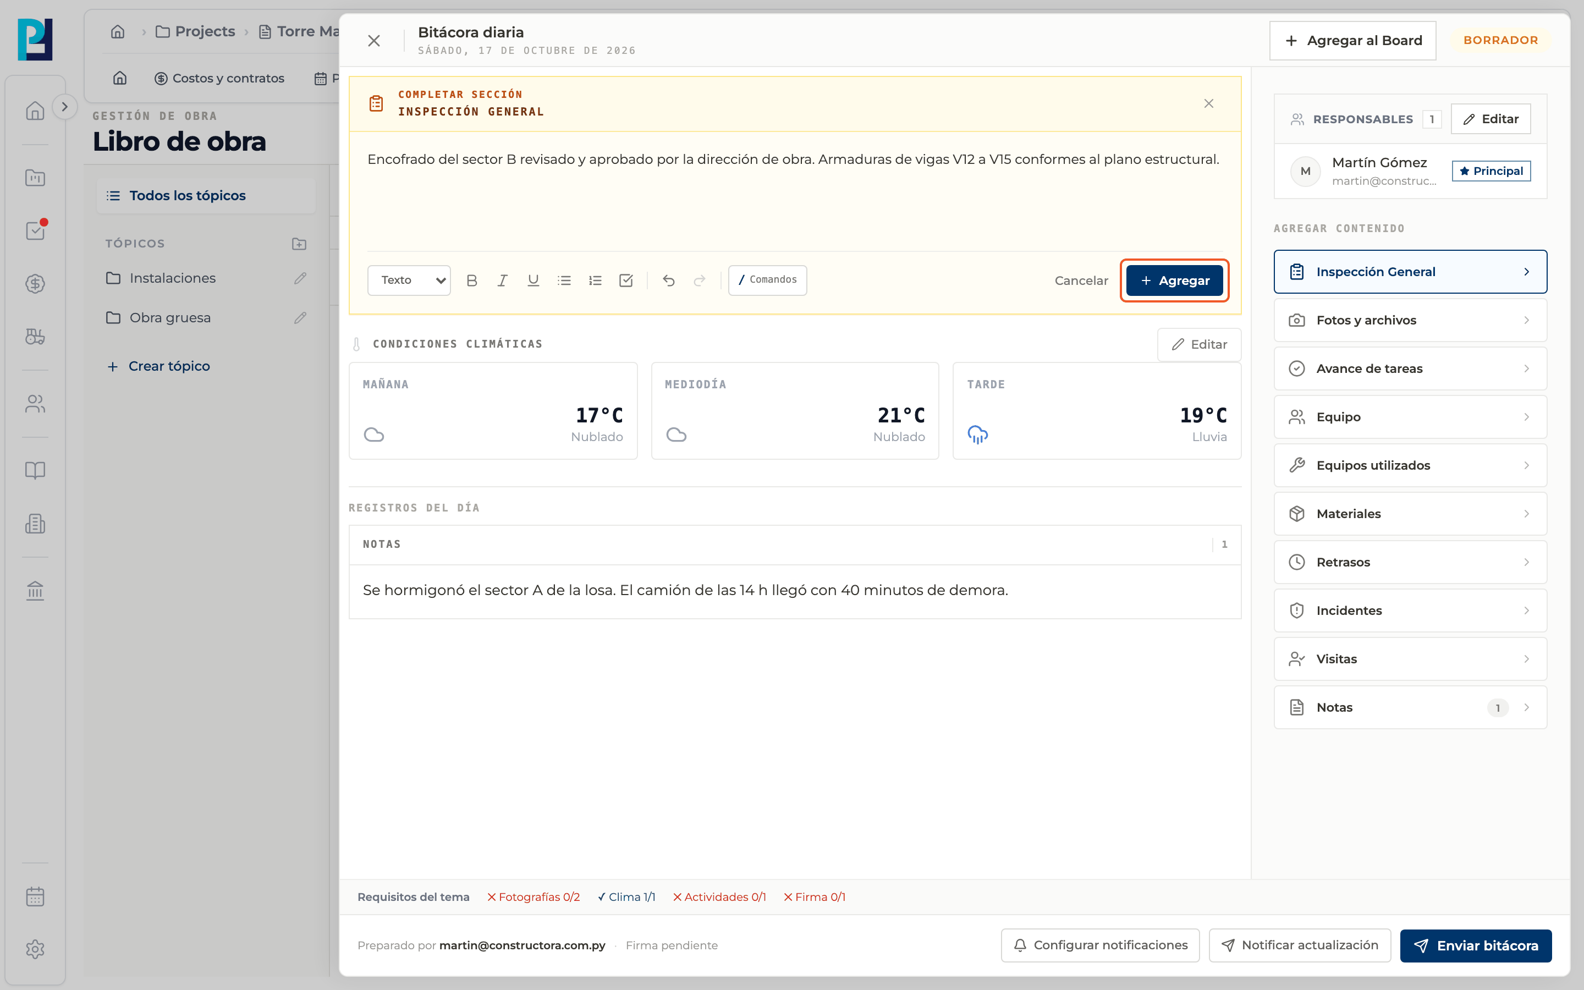
Task: Open the Texto style dropdown
Action: click(409, 280)
